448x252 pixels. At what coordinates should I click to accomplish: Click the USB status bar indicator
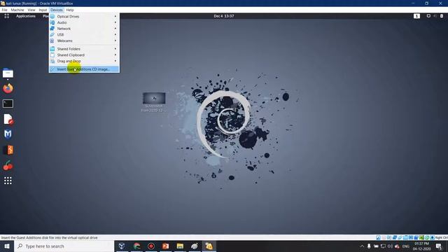(x=400, y=237)
